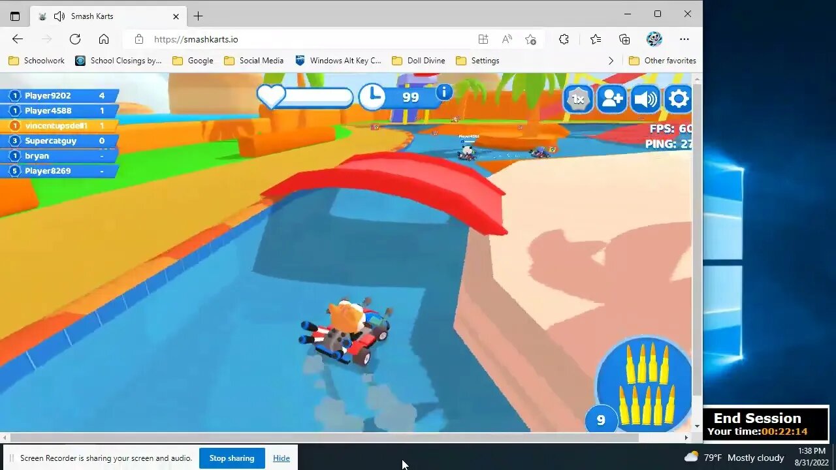The width and height of the screenshot is (836, 470).
Task: Click the health bar
Action: [319, 97]
